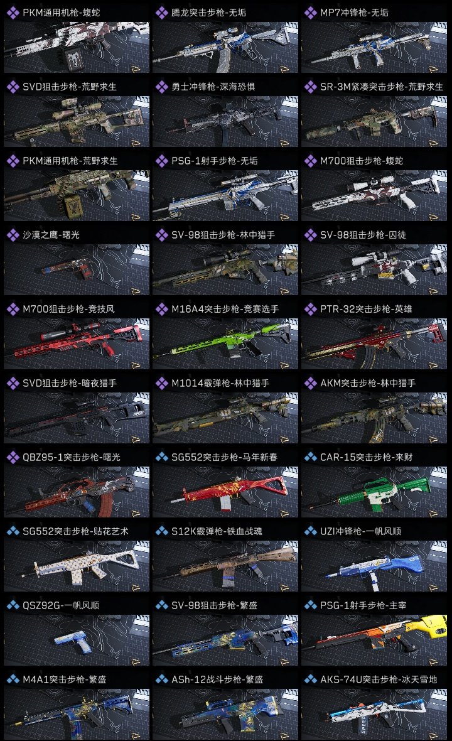This screenshot has width=452, height=741.
Task: Click the purple rarity icon beside PKM通用机枪-蝮蛇
Action: point(13,13)
